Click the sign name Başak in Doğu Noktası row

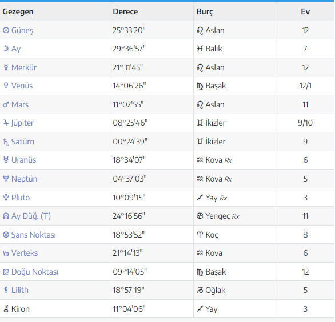[x=216, y=272]
